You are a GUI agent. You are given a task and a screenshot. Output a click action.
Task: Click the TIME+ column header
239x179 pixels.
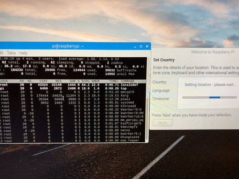pos(114,81)
